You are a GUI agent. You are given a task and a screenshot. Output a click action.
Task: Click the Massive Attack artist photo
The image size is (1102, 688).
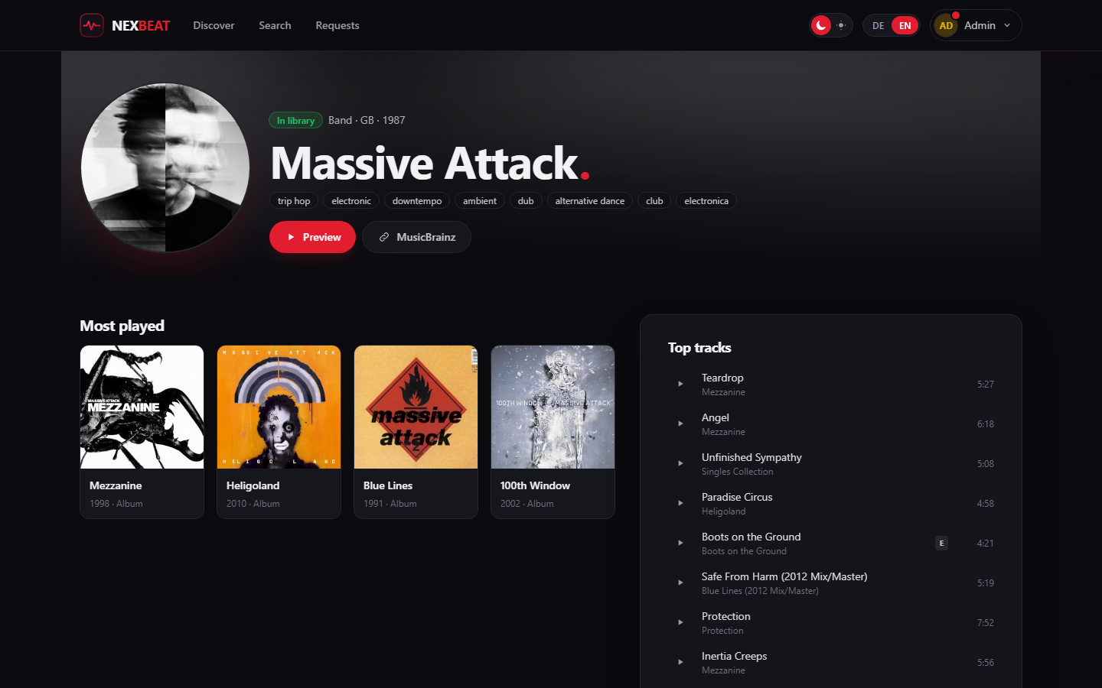pyautogui.click(x=165, y=167)
